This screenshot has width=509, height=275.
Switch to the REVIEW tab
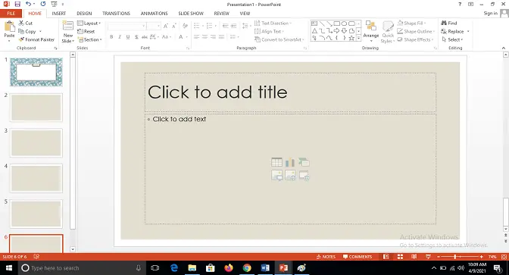[x=221, y=14]
